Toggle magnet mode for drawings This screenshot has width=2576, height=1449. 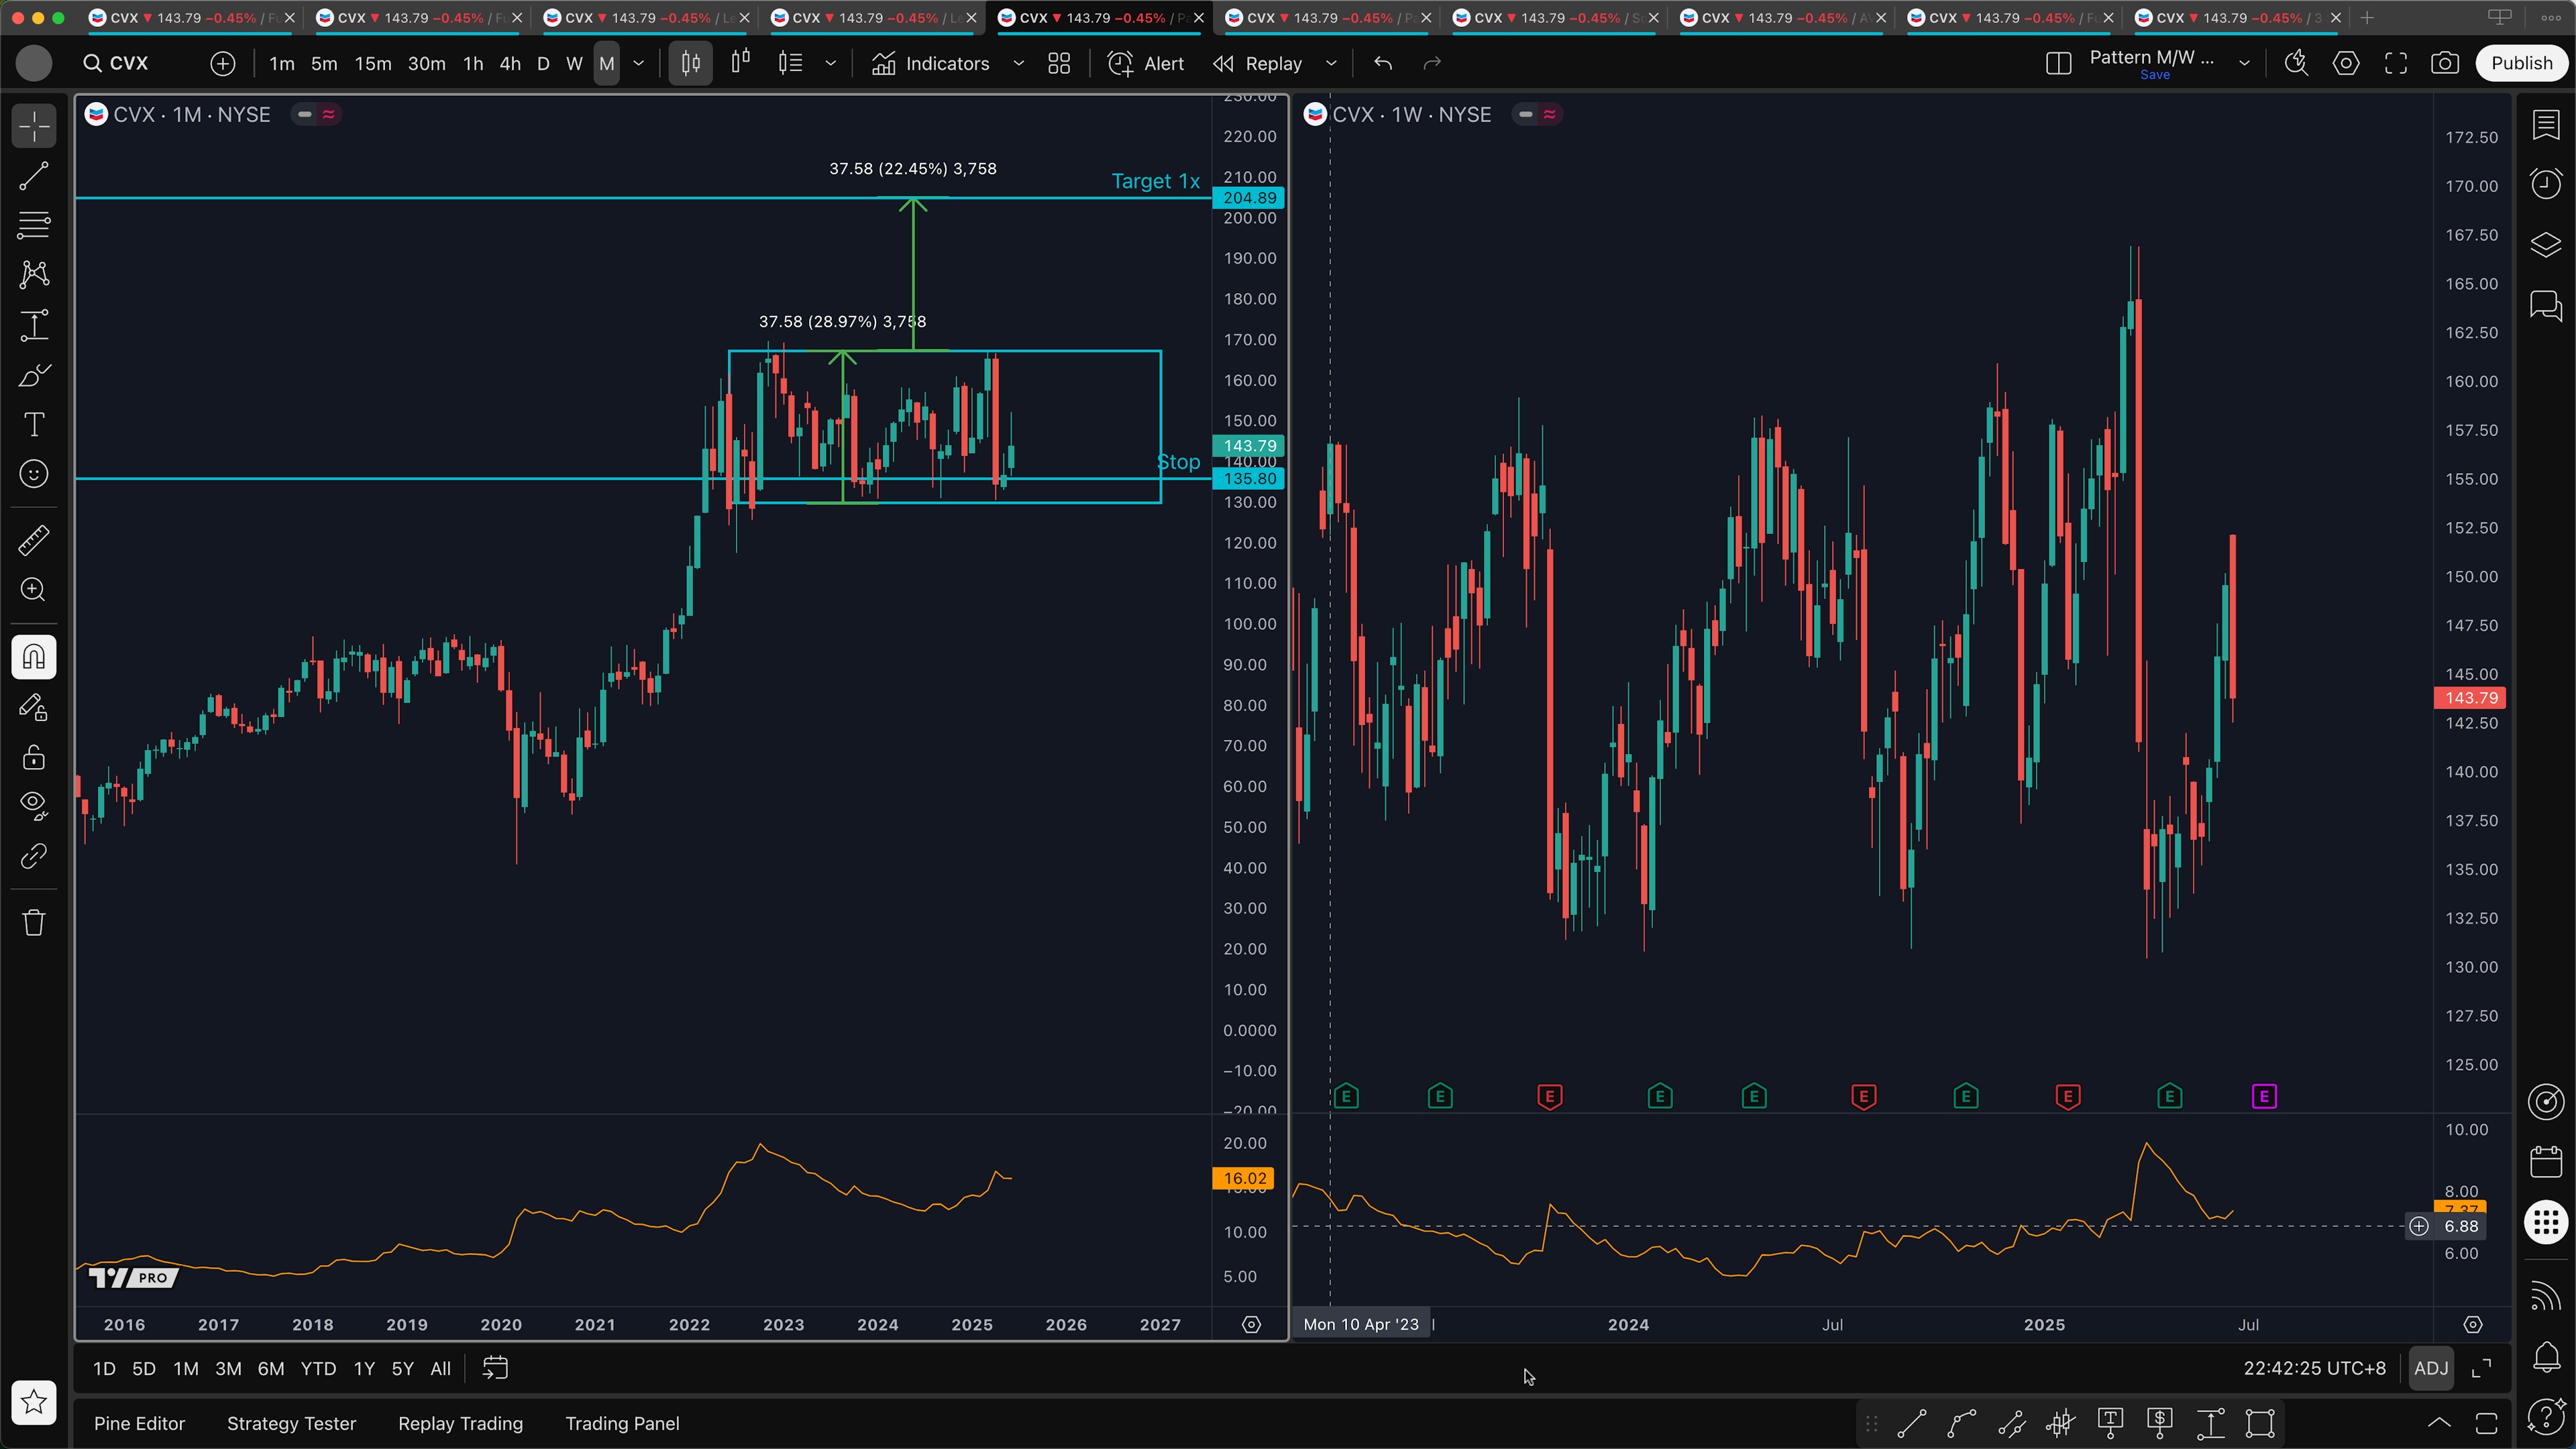(x=34, y=657)
